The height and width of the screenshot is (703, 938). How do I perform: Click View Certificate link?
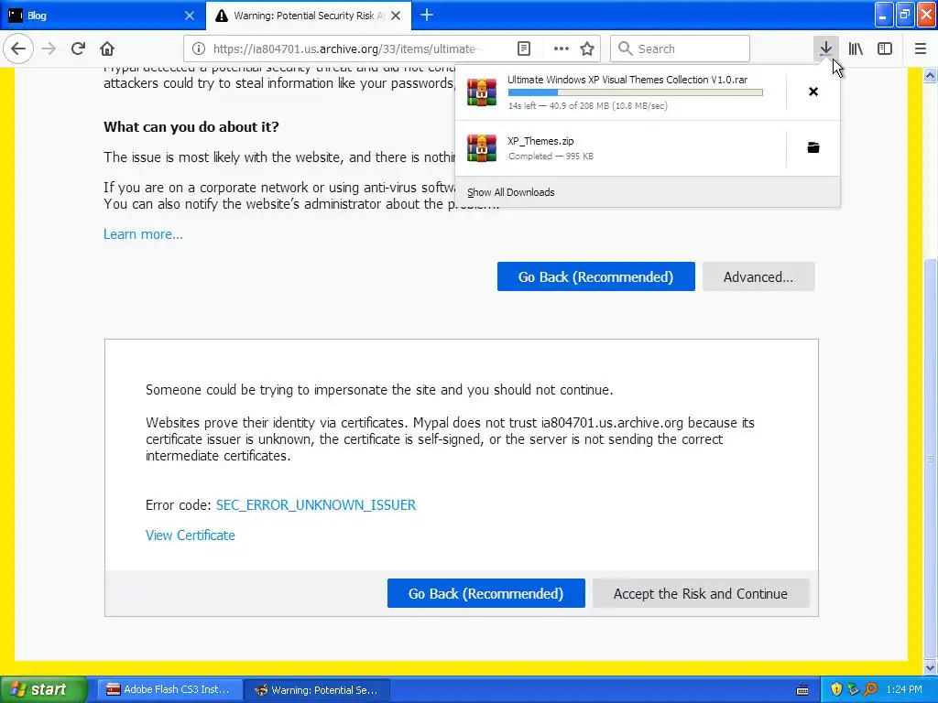pos(191,535)
